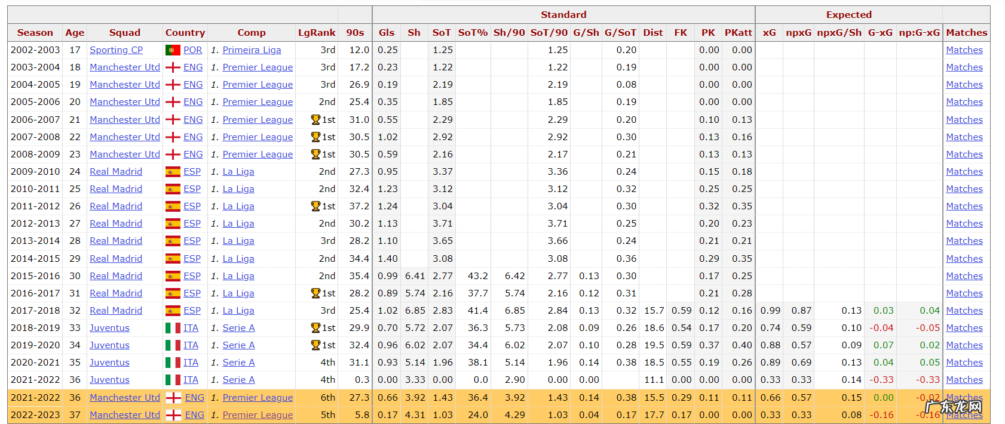Viewport: 1005px width, 424px height.
Task: Sort table by the xG column header
Action: 769,33
